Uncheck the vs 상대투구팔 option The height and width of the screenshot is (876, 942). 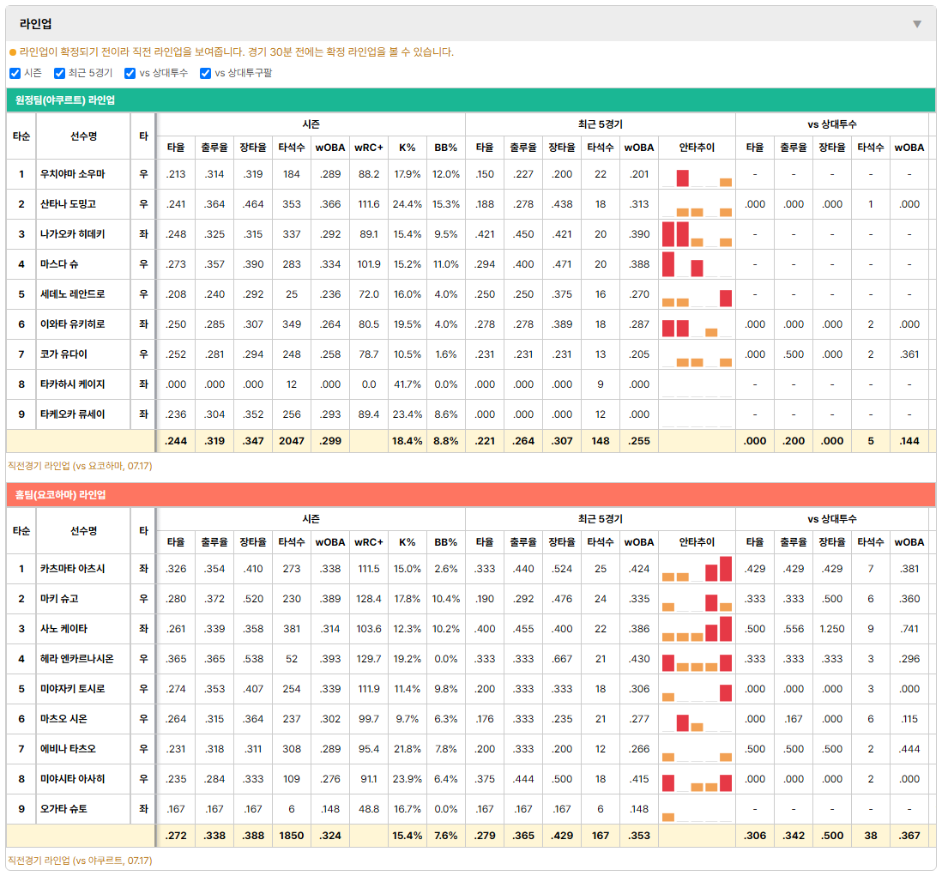[x=205, y=73]
